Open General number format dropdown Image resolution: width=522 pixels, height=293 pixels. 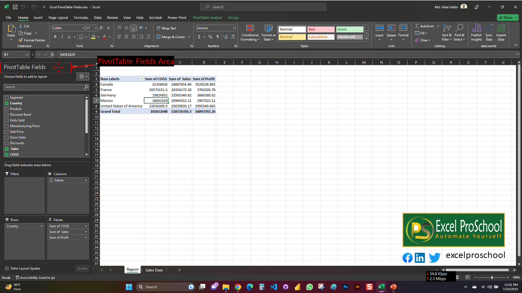coord(234,28)
